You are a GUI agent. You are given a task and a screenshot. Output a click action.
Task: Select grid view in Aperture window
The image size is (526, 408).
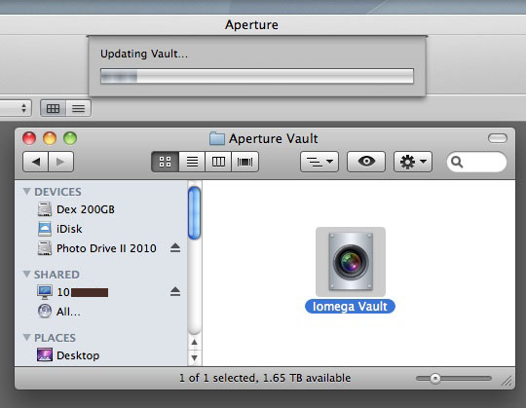(53, 108)
